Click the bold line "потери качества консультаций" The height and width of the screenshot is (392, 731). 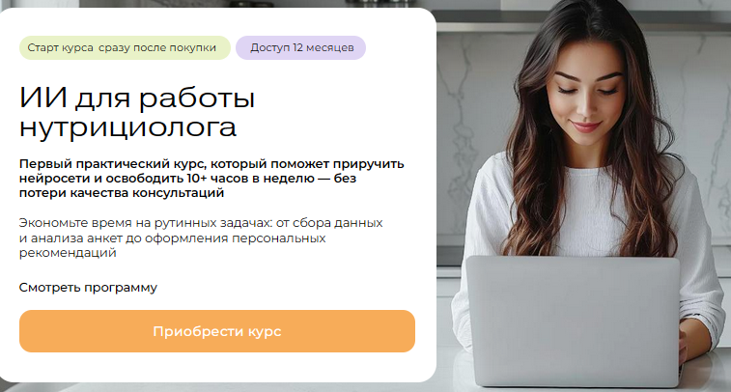tap(122, 192)
